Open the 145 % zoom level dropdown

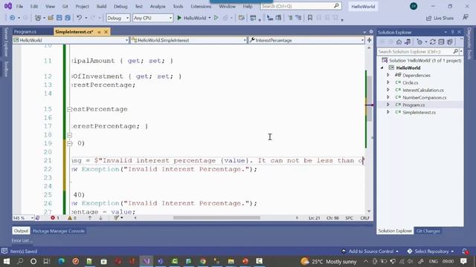[x=23, y=217]
